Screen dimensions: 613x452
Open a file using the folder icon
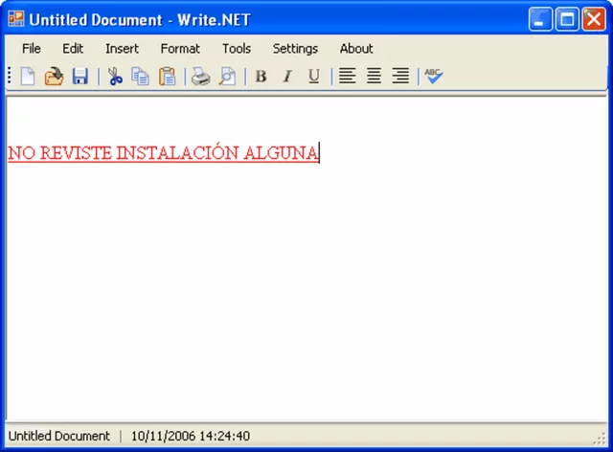tap(54, 76)
